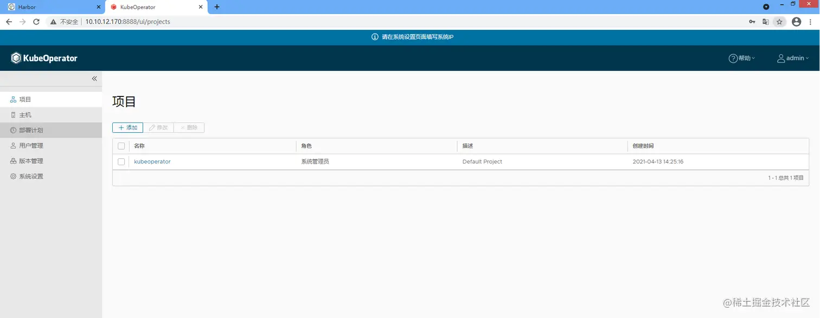820x318 pixels.
Task: Open the admin user dropdown
Action: (793, 58)
